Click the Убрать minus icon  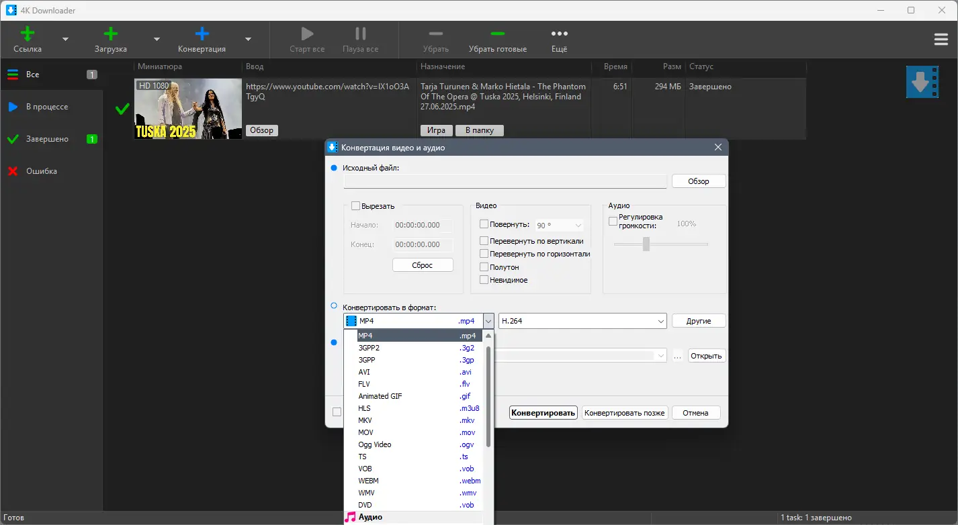coord(436,34)
